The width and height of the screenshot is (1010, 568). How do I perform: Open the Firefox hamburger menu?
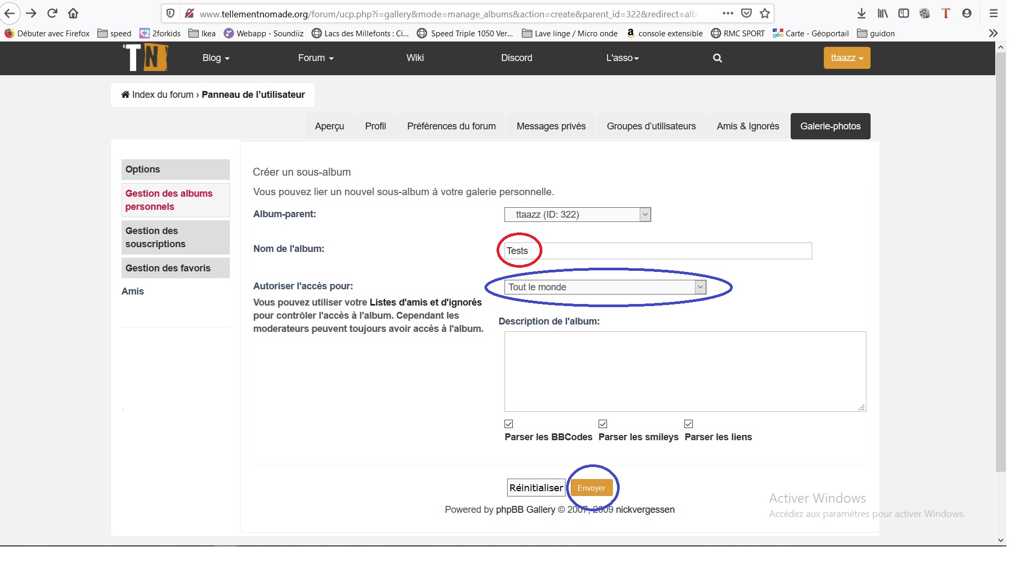click(x=993, y=14)
